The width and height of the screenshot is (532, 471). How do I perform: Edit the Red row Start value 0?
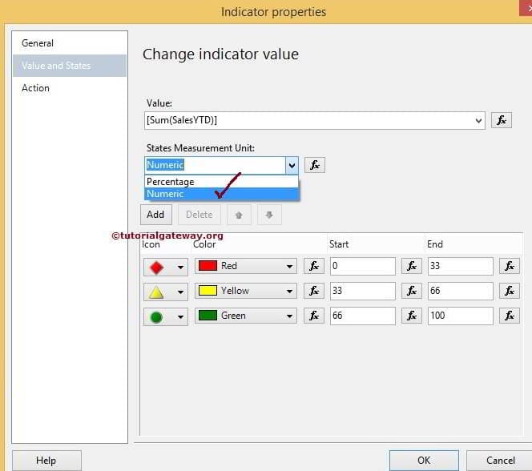coord(362,266)
